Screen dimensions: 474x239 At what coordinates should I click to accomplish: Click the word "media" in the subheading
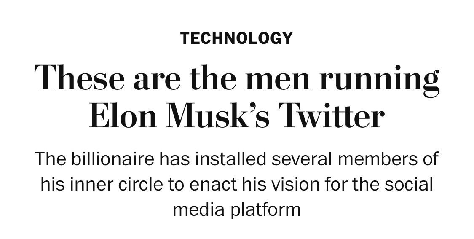(x=198, y=209)
